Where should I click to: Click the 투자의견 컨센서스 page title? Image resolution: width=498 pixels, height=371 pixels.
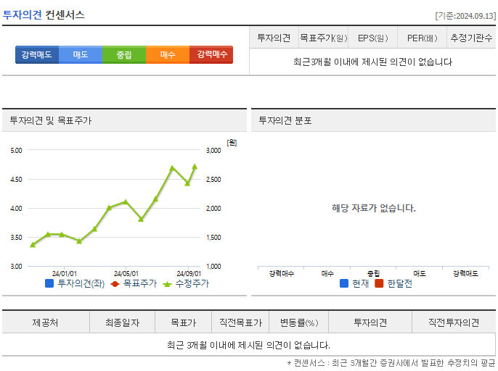pyautogui.click(x=44, y=15)
